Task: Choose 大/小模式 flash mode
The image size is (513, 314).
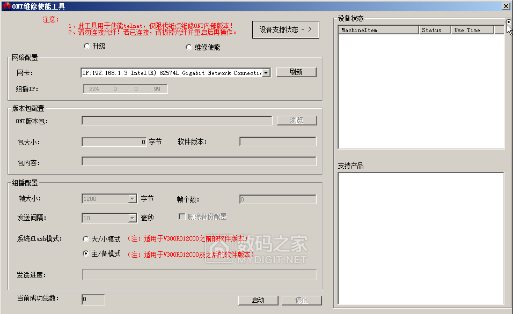Action: tap(86, 239)
